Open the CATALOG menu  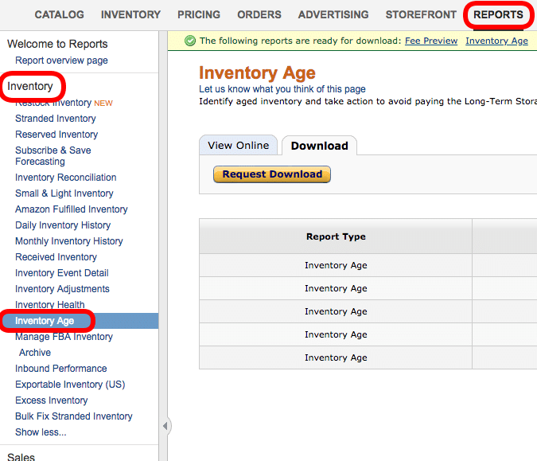[59, 15]
